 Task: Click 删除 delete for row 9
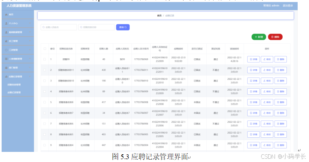pyautogui.click(x=281, y=145)
